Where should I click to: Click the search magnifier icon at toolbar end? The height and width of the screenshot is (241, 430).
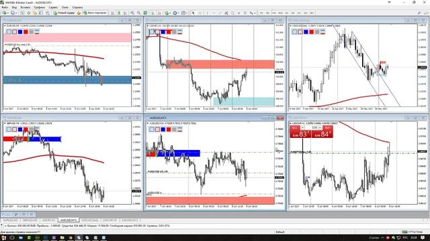(419, 13)
